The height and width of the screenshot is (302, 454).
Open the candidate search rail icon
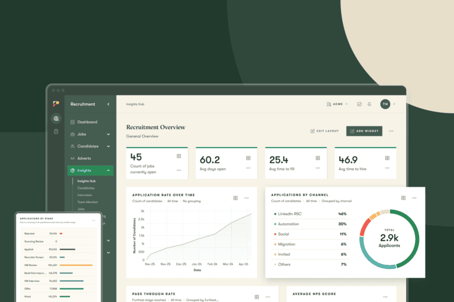coord(56,119)
